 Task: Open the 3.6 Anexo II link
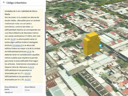17,45
